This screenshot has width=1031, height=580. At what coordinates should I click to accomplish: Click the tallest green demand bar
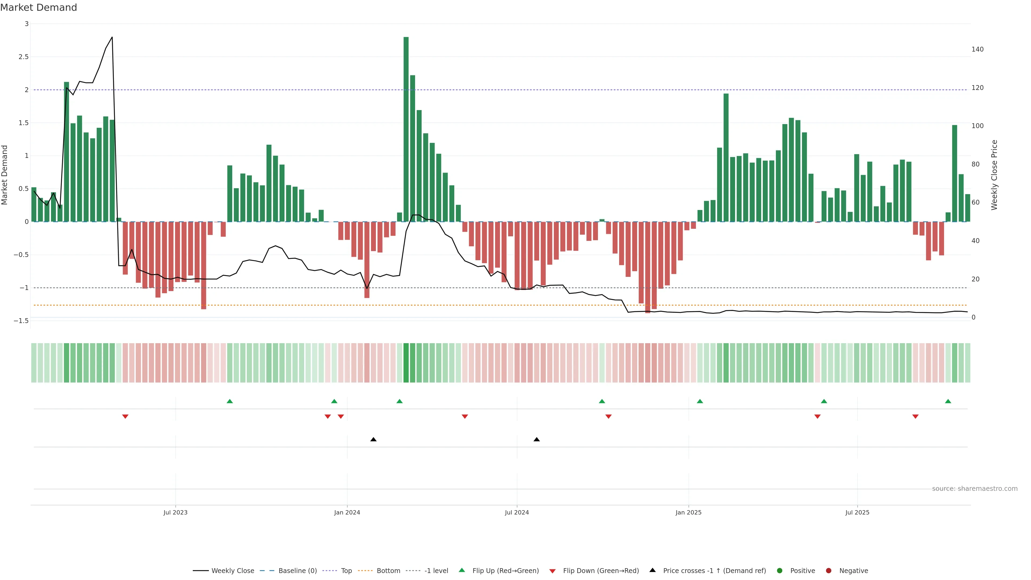click(x=406, y=128)
